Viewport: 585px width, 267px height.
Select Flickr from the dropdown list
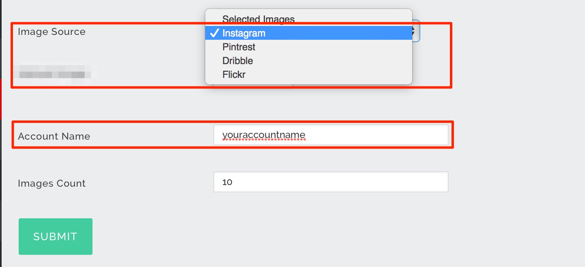tap(234, 75)
